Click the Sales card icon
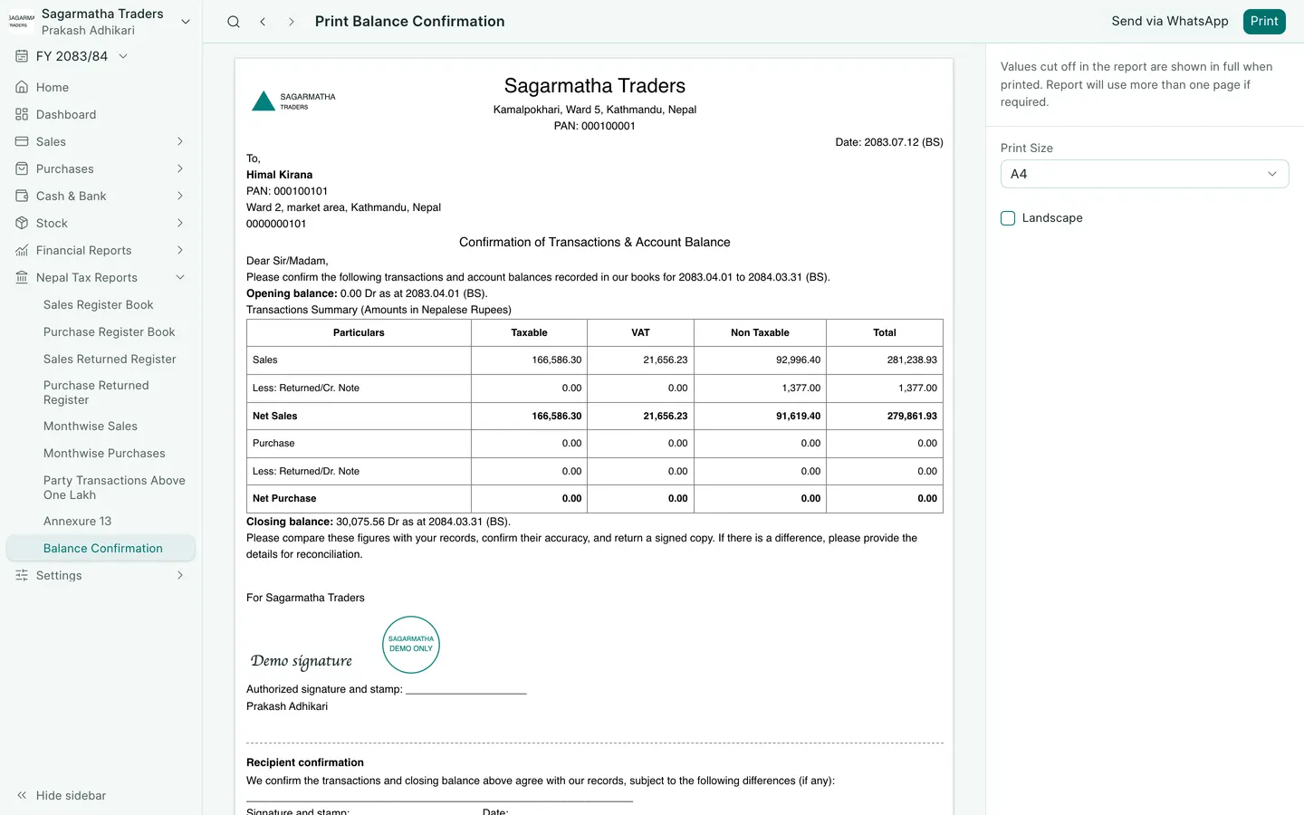The height and width of the screenshot is (815, 1304). click(22, 141)
